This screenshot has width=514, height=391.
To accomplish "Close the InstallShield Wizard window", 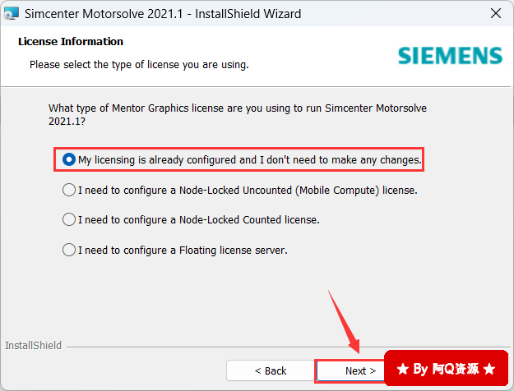I will [x=494, y=14].
